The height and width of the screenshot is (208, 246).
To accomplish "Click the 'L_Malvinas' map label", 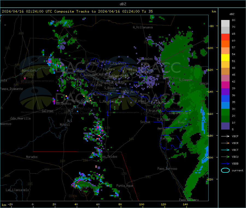I will tap(108, 101).
